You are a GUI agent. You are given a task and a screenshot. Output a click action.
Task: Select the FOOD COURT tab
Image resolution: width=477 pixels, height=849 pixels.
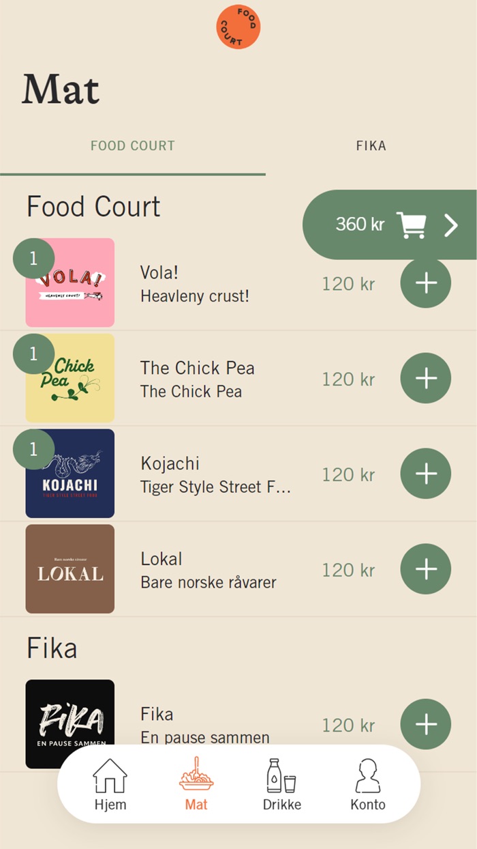tap(132, 145)
